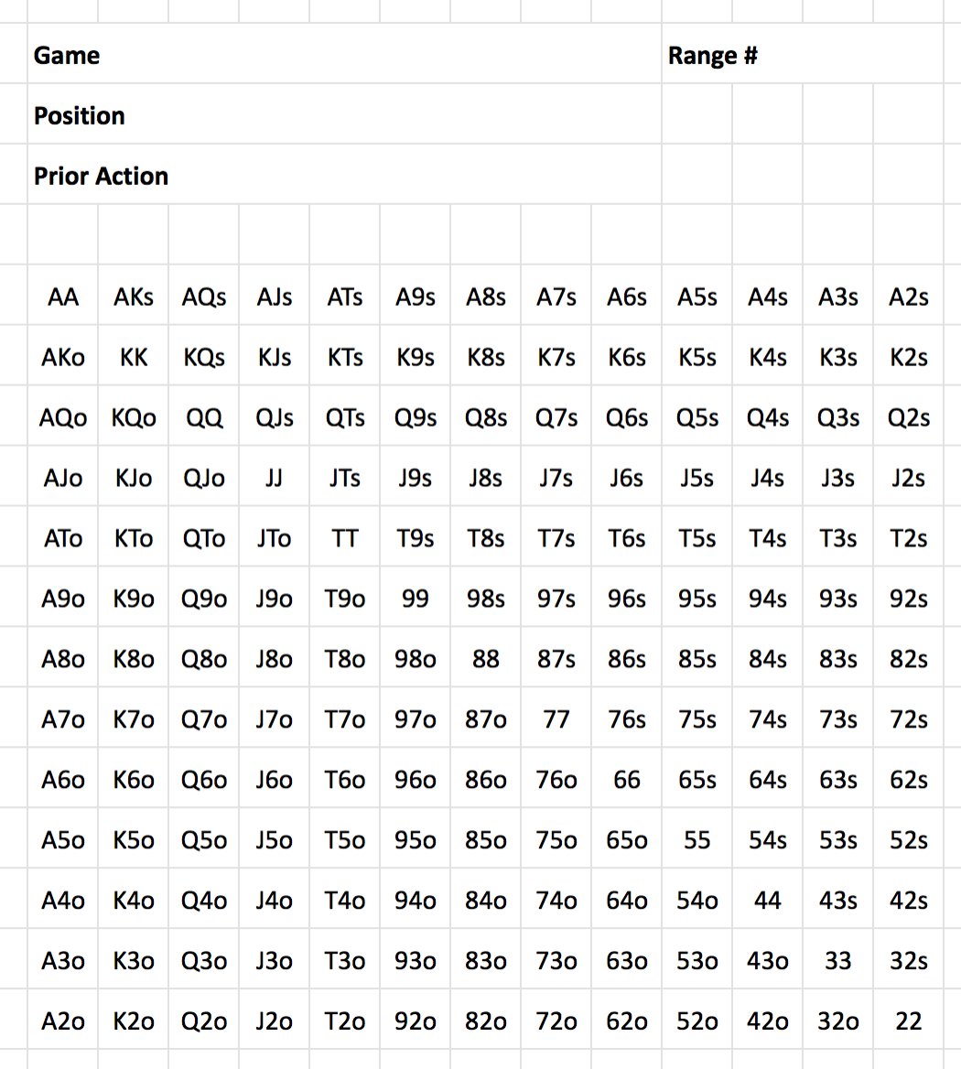Select the Prior Action label cell

tap(101, 177)
